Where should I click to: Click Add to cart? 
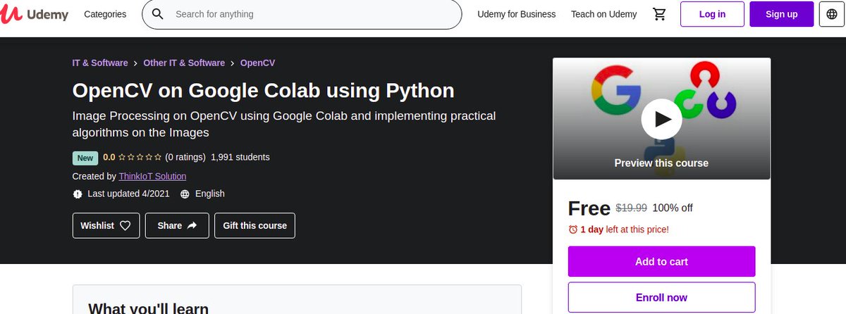pos(661,261)
